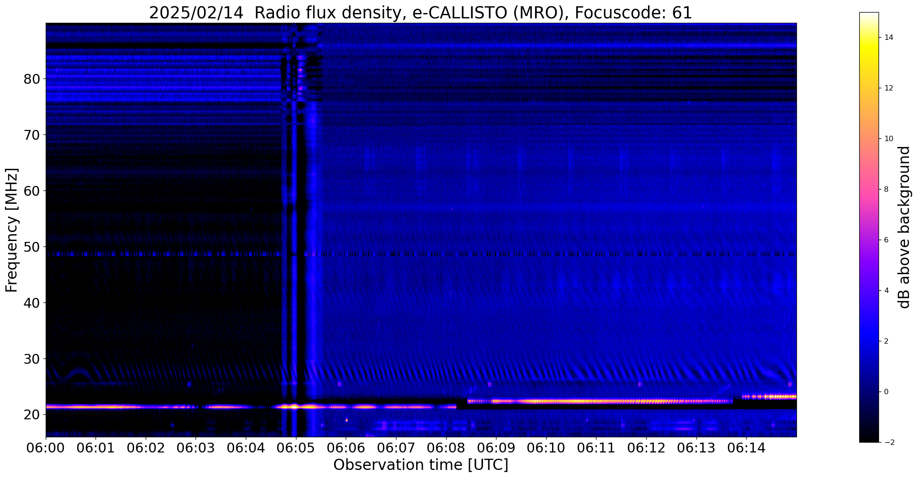Click the 06:10 time tick label
This screenshot has height=478, width=918.
(546, 448)
